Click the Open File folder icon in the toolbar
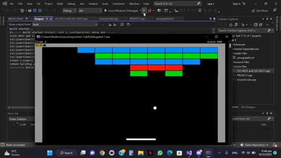 click(x=30, y=11)
